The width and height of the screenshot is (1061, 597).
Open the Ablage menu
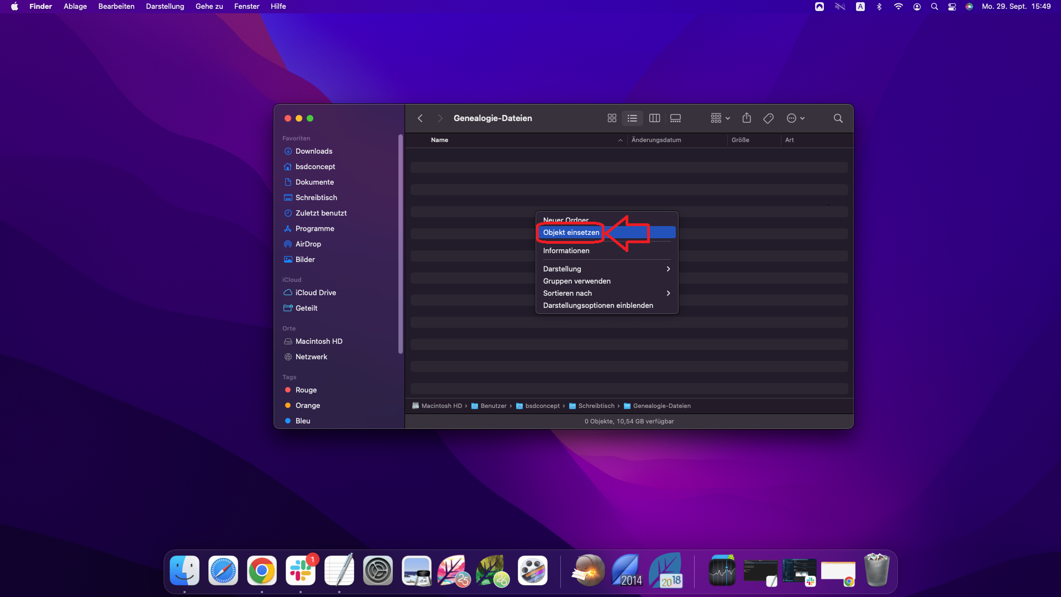click(75, 7)
